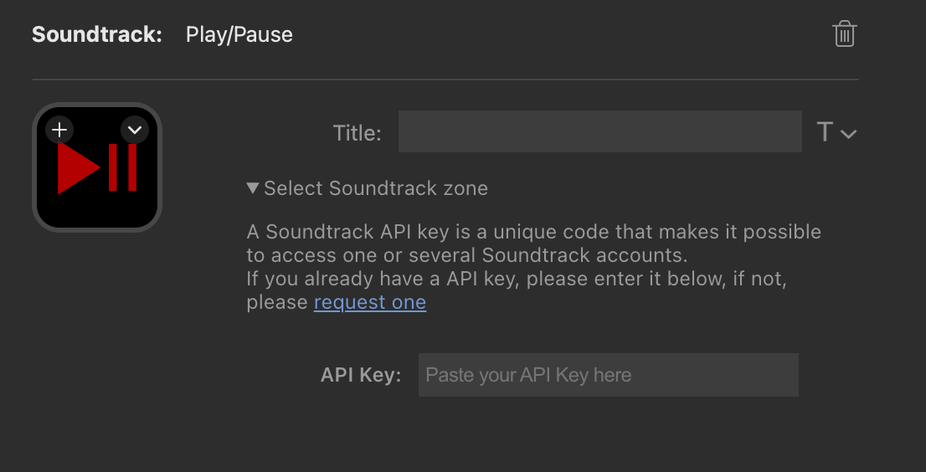Click the API Key label
This screenshot has width=926, height=472.
coord(361,375)
